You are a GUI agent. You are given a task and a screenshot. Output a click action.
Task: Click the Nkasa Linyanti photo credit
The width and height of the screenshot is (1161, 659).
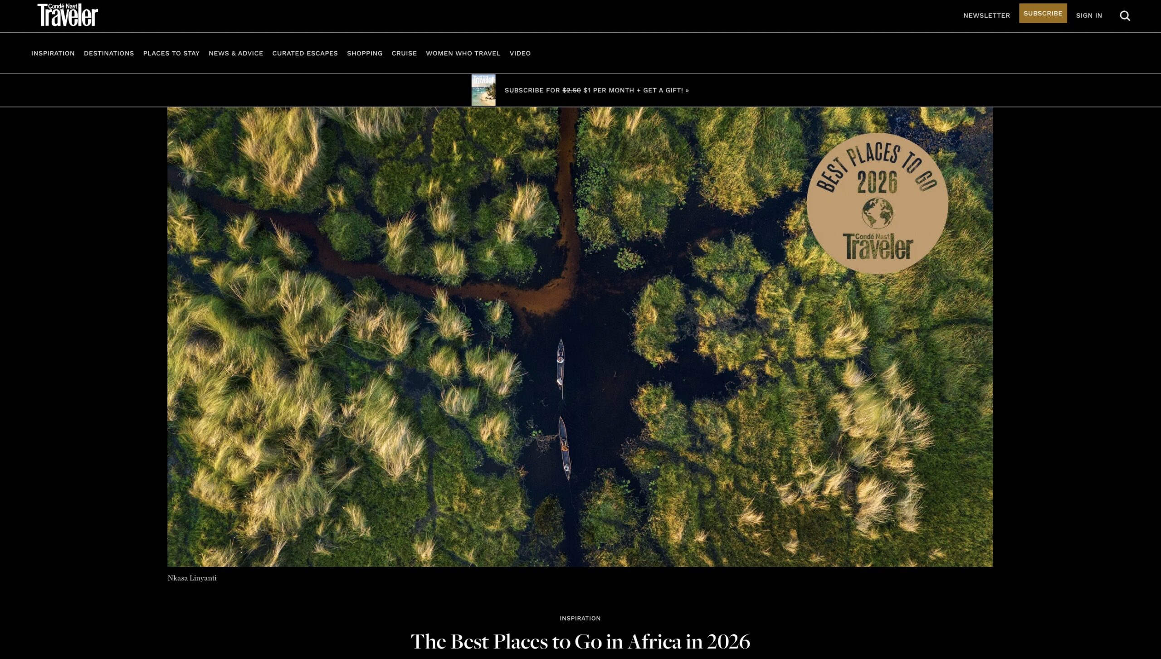(x=192, y=578)
